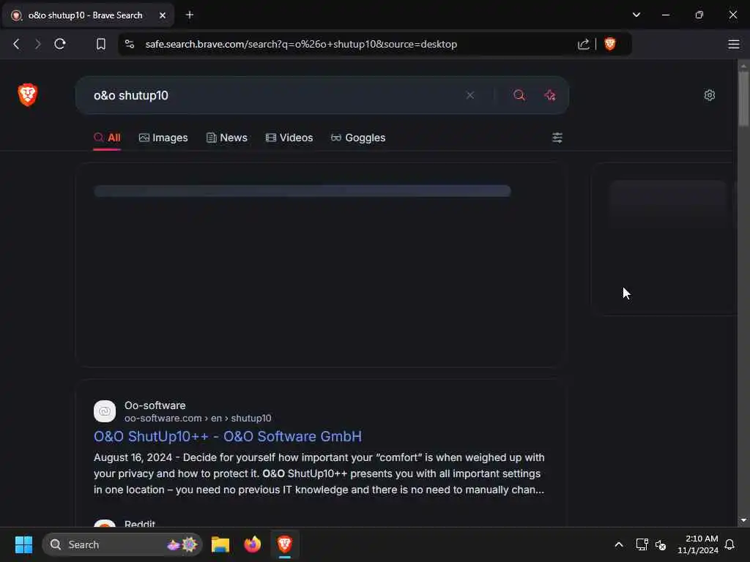The image size is (750, 562).
Task: Open the notifications bell icon
Action: tap(729, 544)
